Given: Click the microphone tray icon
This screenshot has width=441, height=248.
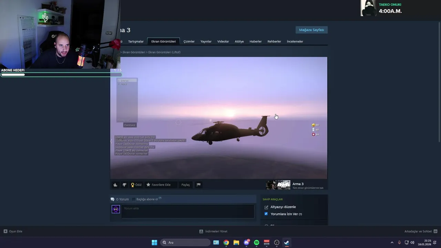Looking at the screenshot, I should (399, 242).
